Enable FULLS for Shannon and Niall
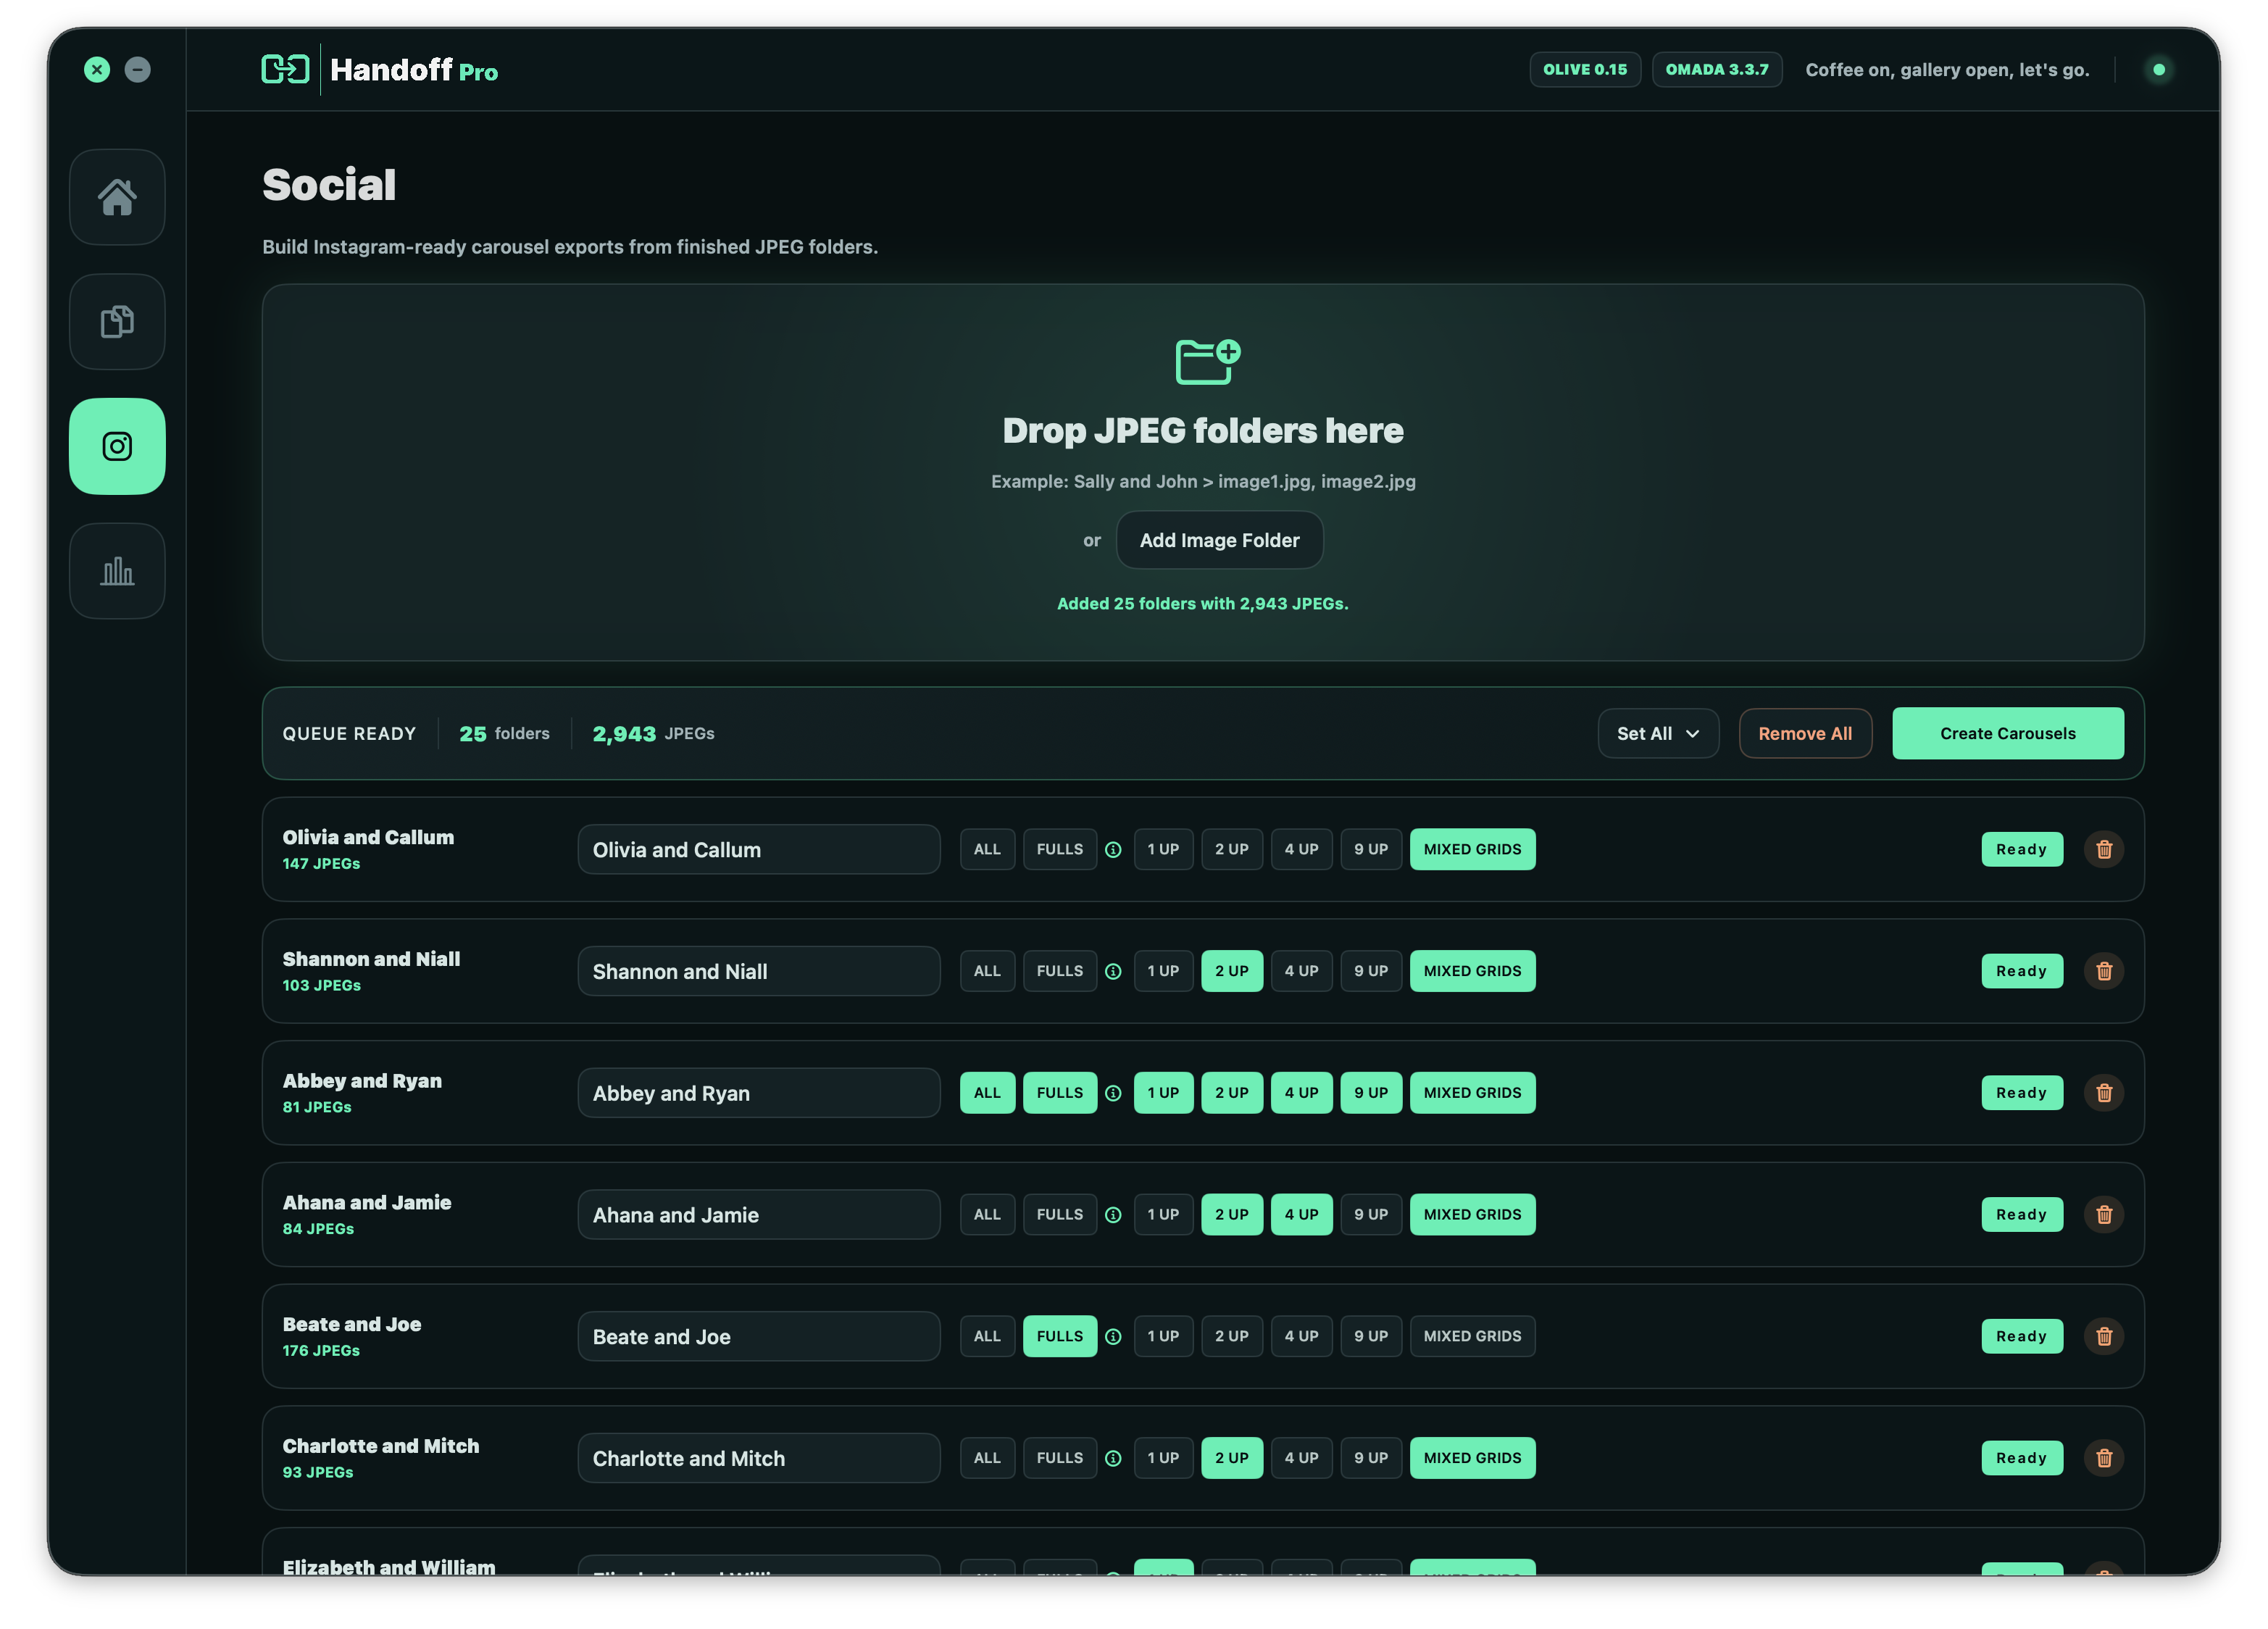2268x1629 pixels. [x=1059, y=971]
